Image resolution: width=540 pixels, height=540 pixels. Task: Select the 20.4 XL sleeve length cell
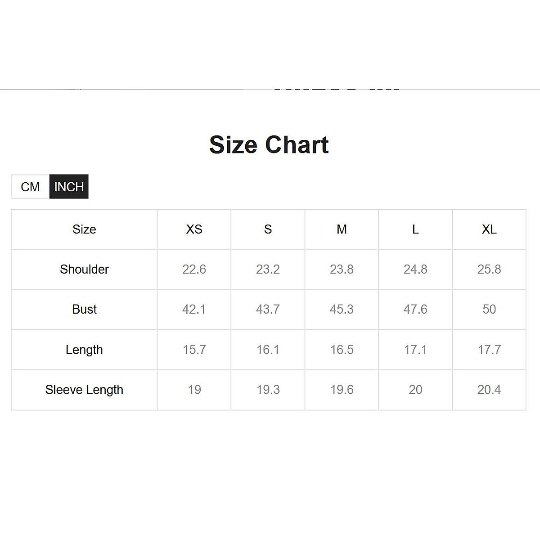click(x=489, y=390)
